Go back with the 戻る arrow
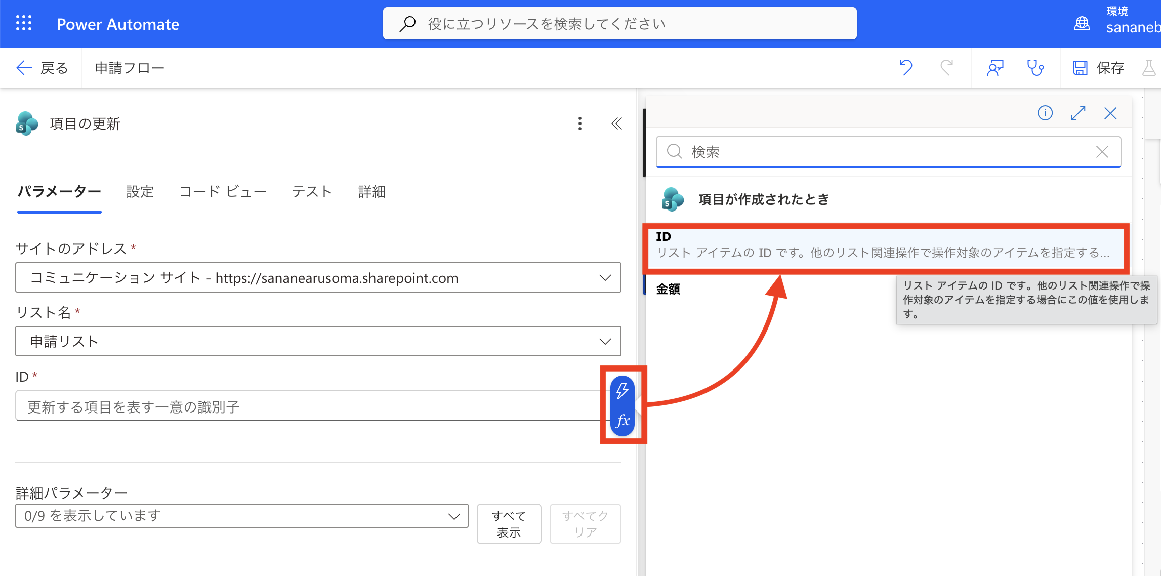The image size is (1161, 576). [x=42, y=68]
